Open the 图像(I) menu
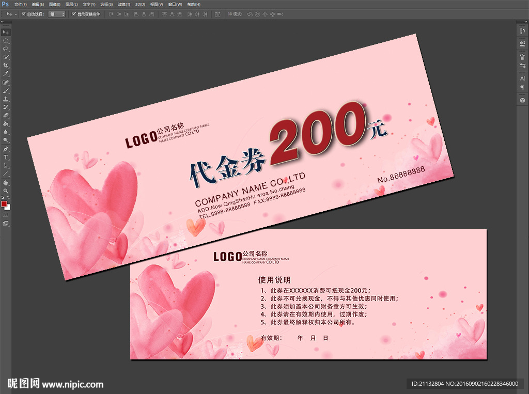The image size is (529, 394). pyautogui.click(x=55, y=4)
